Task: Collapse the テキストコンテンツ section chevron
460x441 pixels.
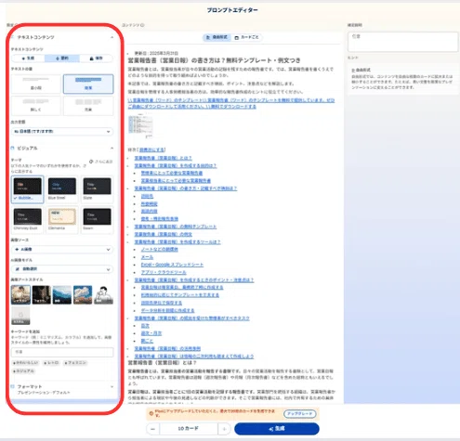Action: pyautogui.click(x=112, y=37)
